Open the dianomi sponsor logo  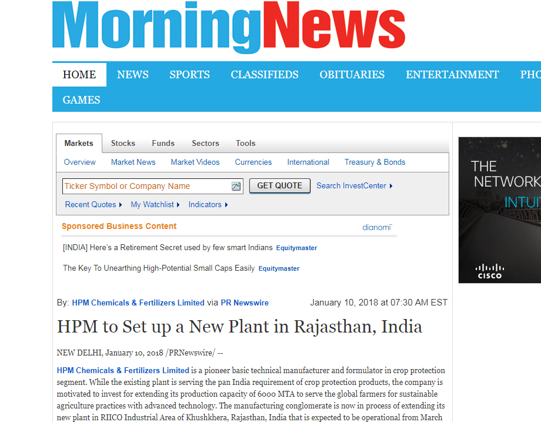coord(377,227)
